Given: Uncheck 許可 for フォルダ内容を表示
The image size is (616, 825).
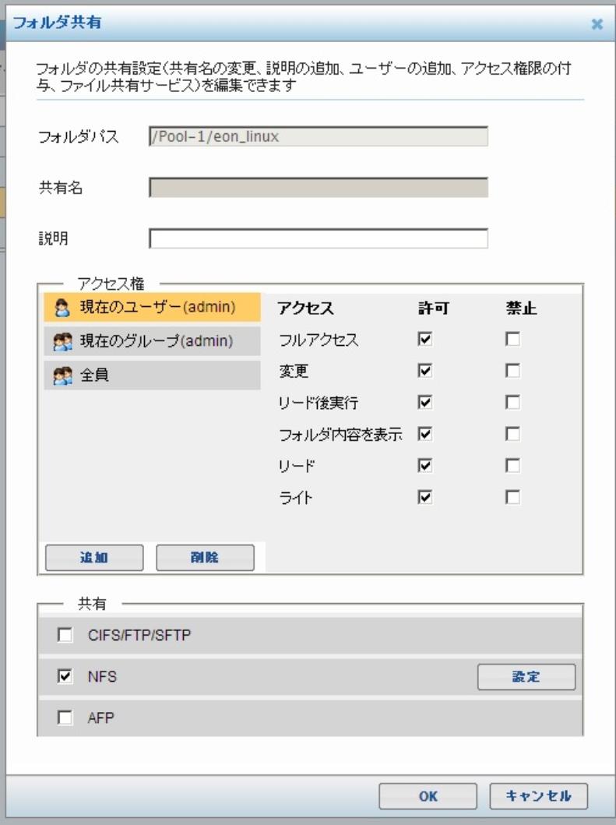Looking at the screenshot, I should pos(425,434).
